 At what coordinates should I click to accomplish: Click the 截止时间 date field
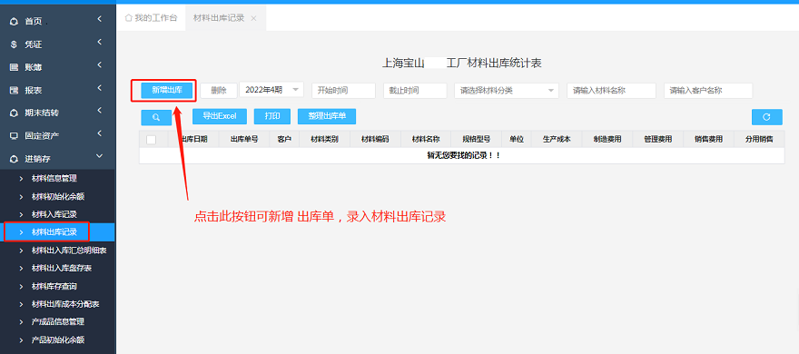click(x=415, y=91)
